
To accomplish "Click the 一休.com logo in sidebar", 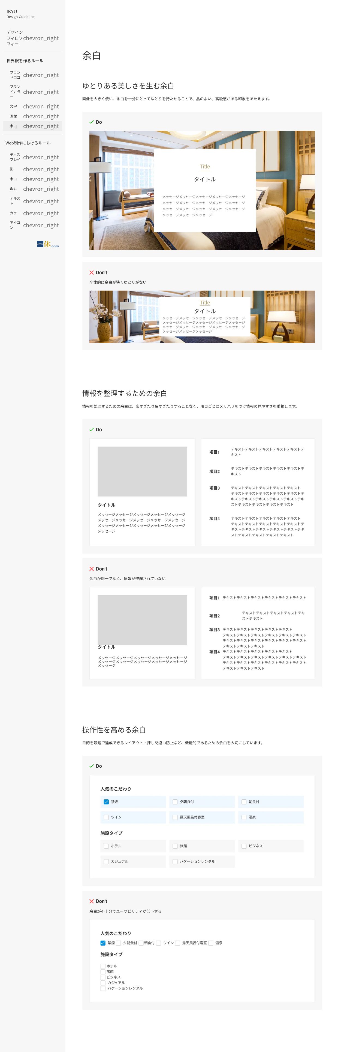I will (48, 244).
